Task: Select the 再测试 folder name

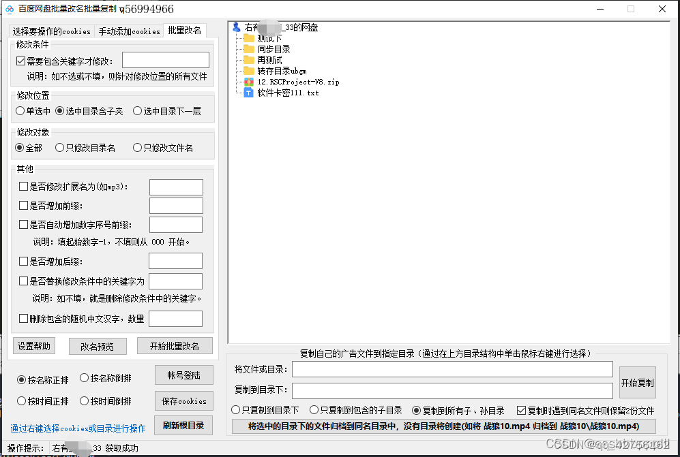Action: point(269,60)
